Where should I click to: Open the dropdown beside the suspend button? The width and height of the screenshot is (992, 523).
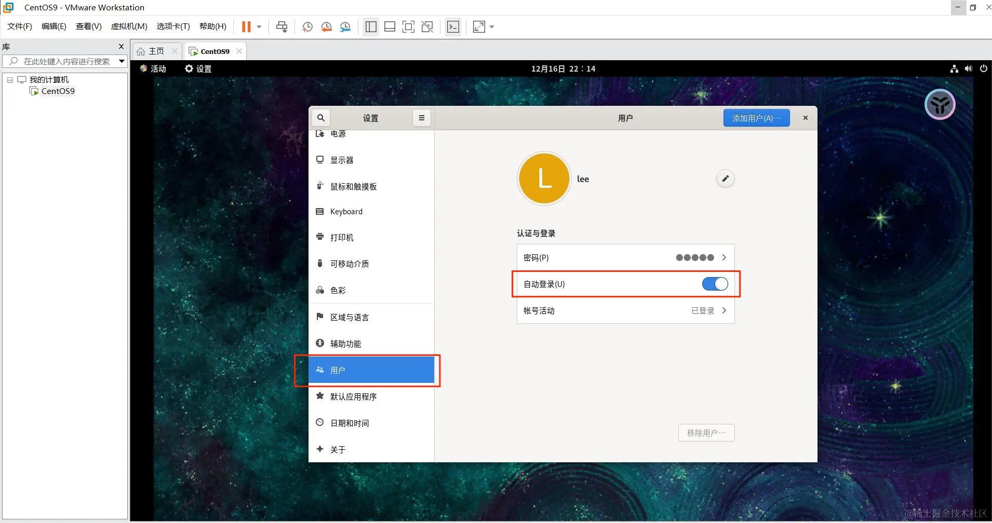(259, 26)
